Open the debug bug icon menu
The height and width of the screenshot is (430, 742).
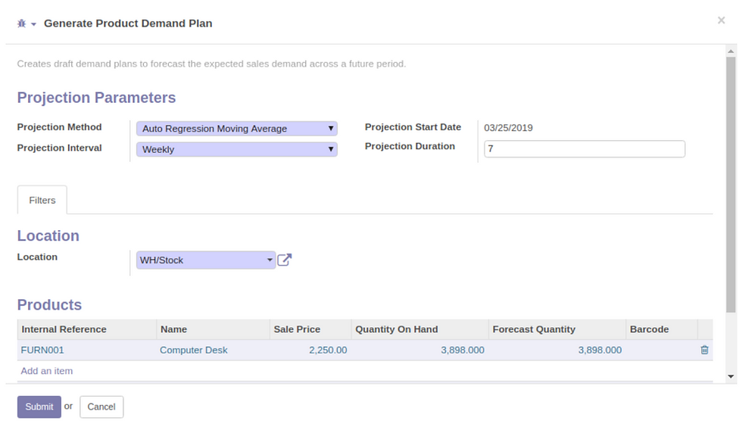pyautogui.click(x=22, y=23)
